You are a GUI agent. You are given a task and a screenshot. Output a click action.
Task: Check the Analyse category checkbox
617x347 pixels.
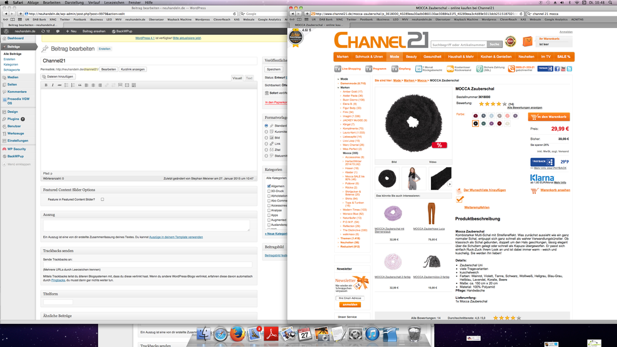tap(269, 210)
